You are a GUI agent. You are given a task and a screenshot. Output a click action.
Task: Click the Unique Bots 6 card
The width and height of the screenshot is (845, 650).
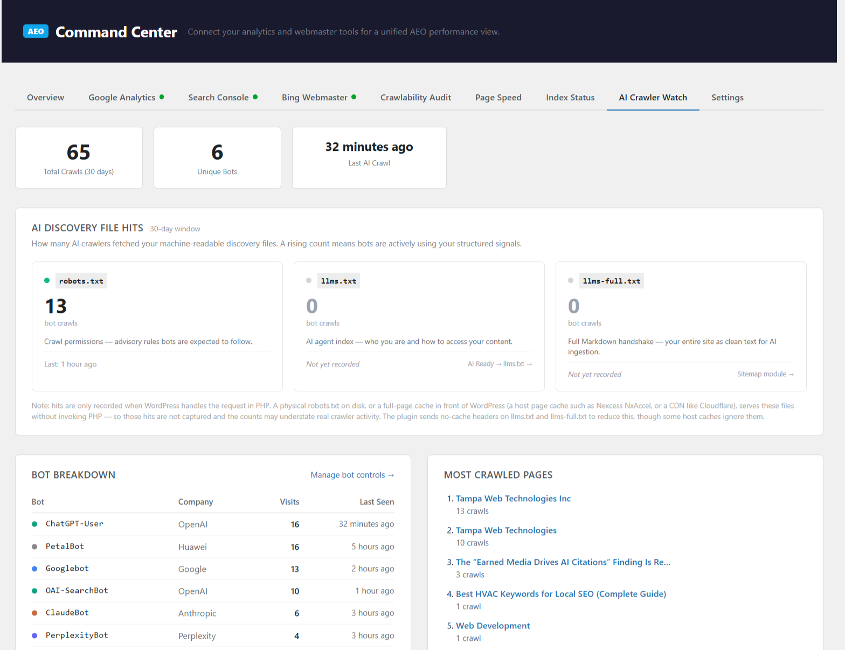click(x=217, y=158)
